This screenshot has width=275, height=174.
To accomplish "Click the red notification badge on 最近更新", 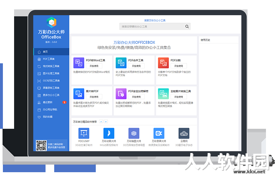I will point(64,102).
